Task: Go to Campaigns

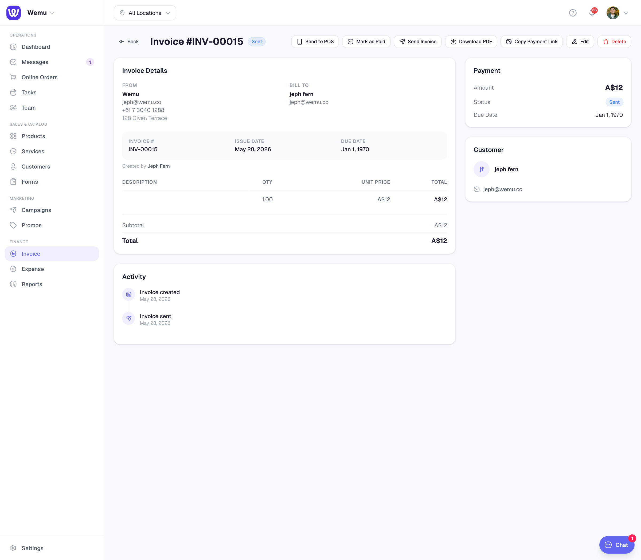Action: tap(52, 210)
